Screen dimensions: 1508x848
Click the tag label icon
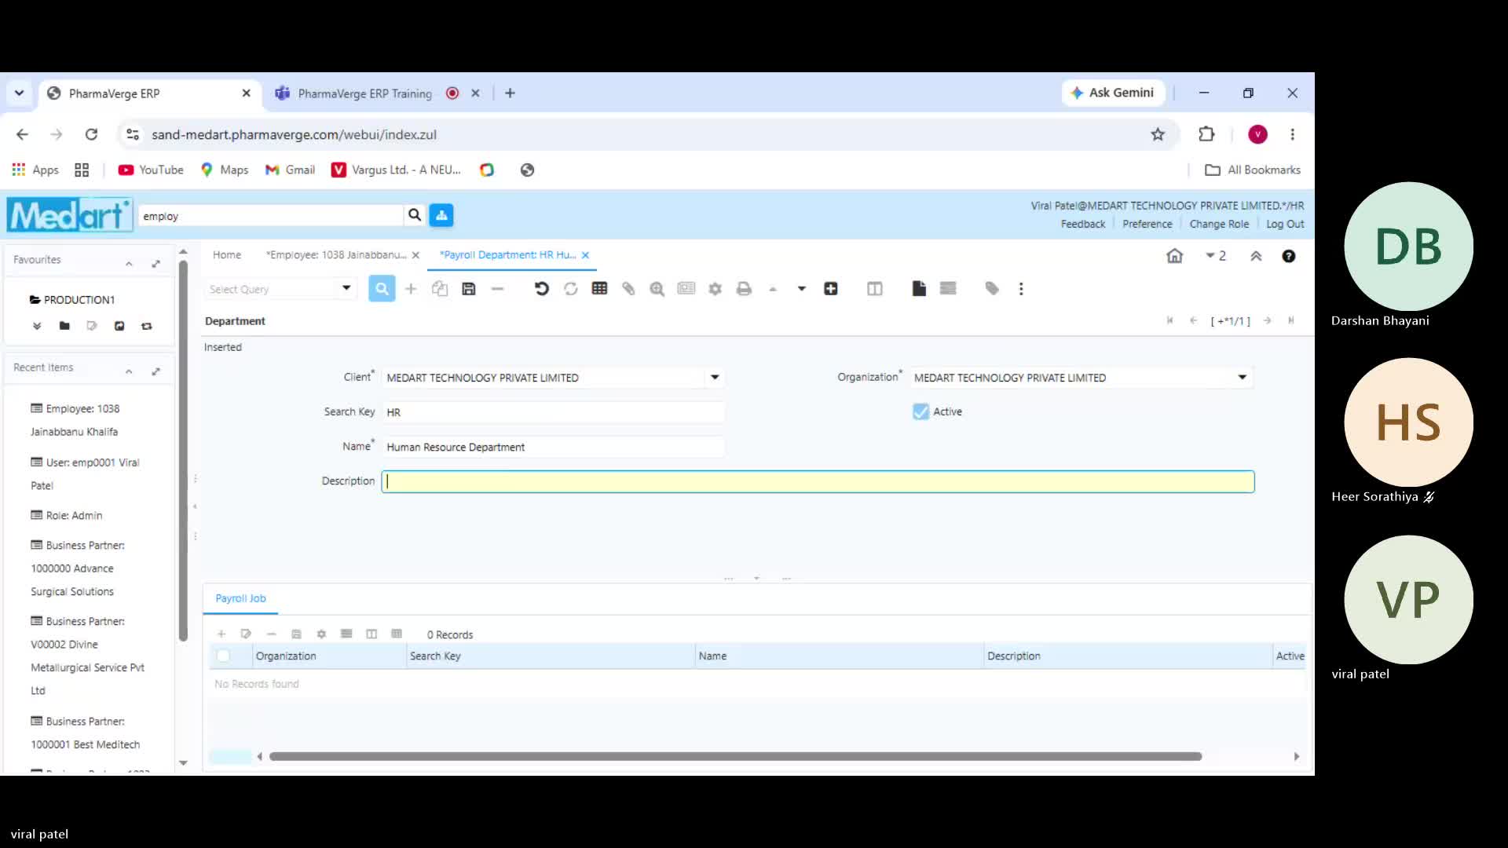pos(992,289)
